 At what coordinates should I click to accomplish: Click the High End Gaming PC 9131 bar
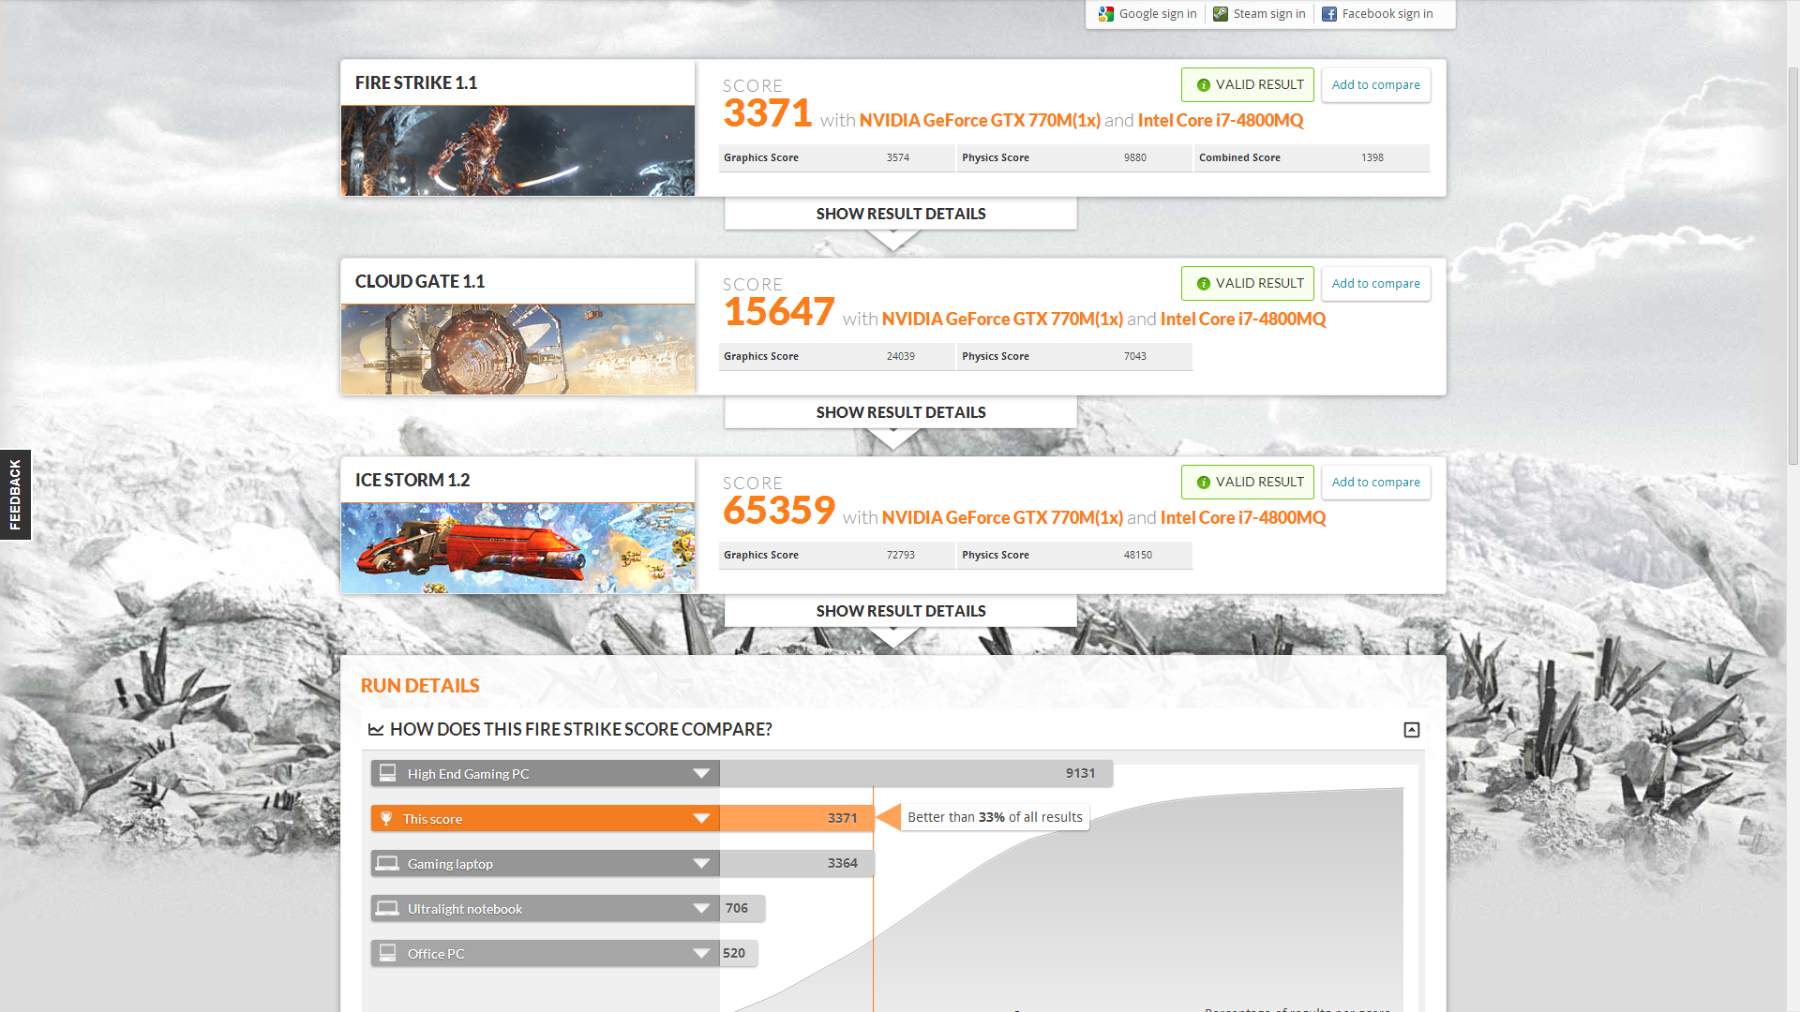pos(916,773)
